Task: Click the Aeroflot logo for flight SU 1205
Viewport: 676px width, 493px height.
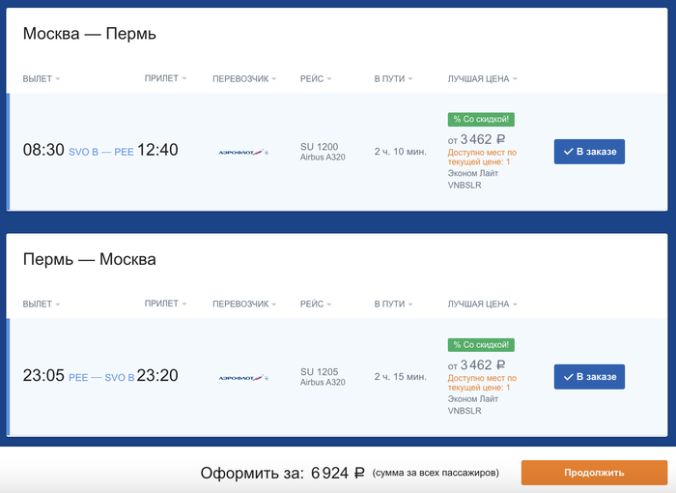Action: [243, 377]
